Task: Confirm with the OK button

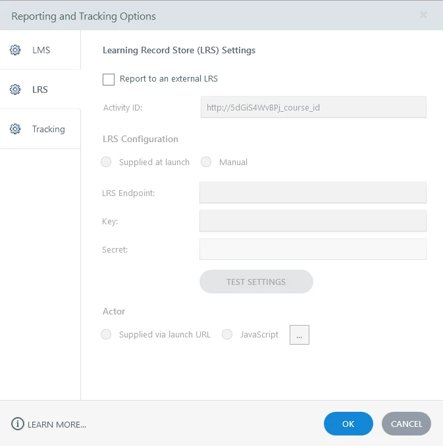Action: pyautogui.click(x=348, y=424)
